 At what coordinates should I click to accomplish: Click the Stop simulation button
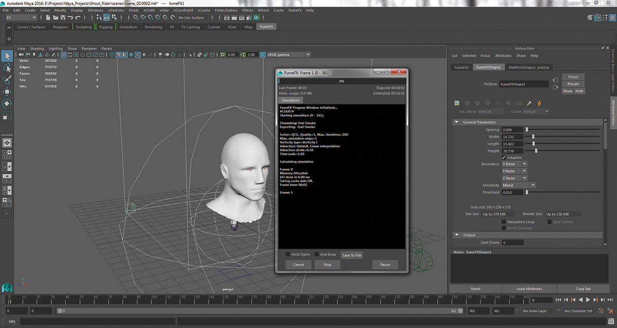pyautogui.click(x=327, y=265)
